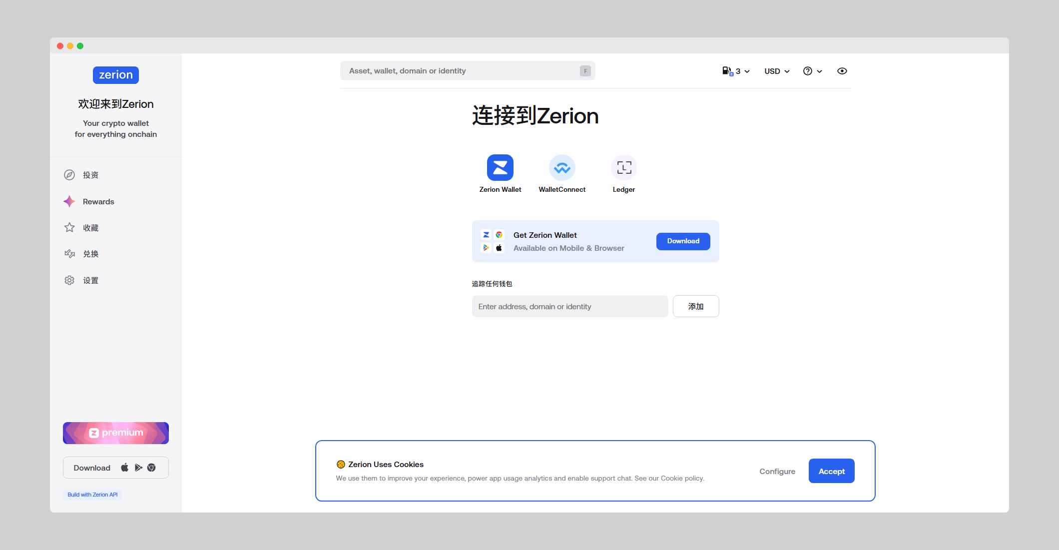
Task: Expand the gas price dropdown showing 3
Action: pos(736,71)
